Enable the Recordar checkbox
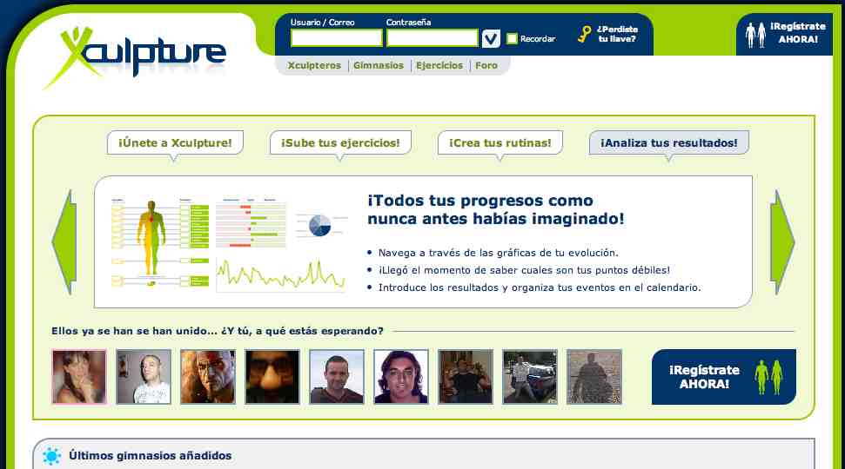This screenshot has height=469, width=845. click(512, 39)
